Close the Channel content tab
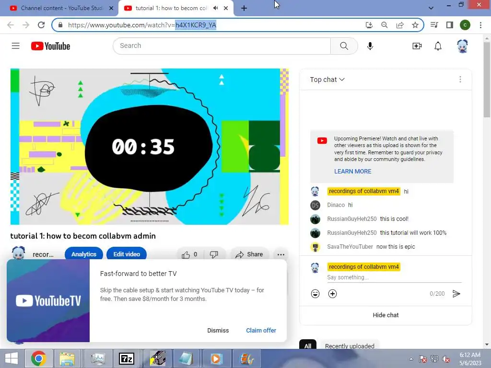 111,8
